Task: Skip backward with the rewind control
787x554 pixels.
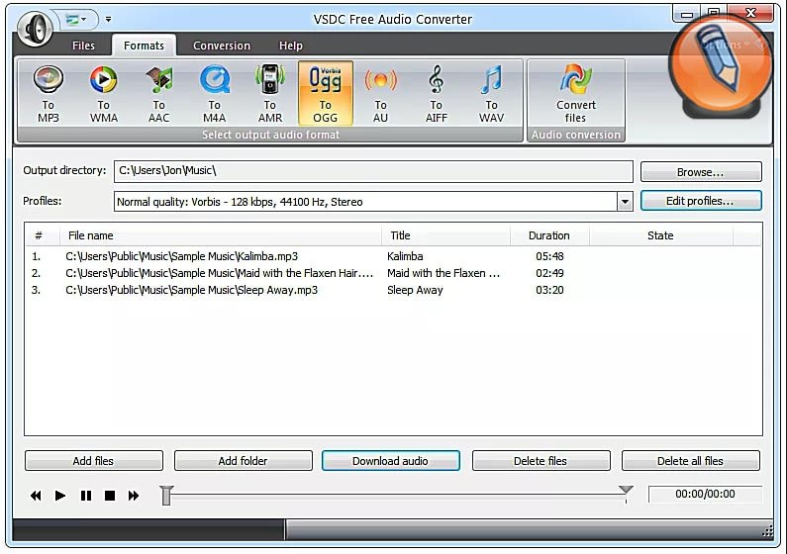Action: (36, 496)
